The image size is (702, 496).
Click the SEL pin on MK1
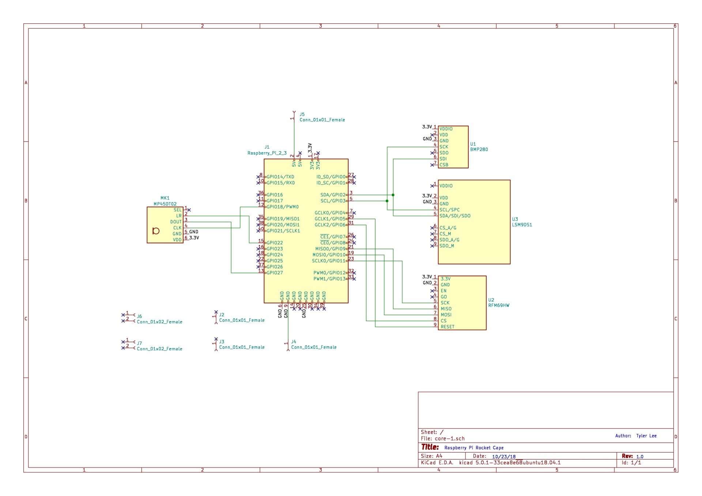tap(177, 210)
